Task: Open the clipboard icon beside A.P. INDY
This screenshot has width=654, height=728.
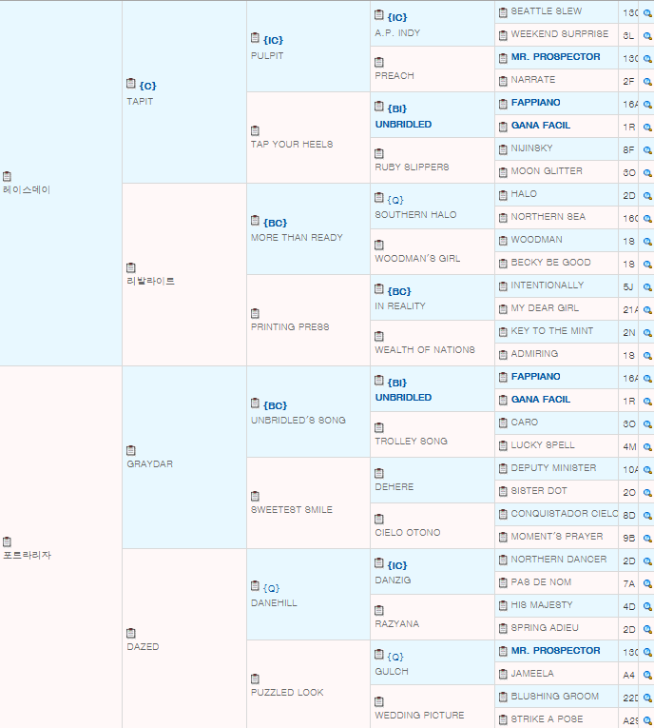Action: pos(379,15)
